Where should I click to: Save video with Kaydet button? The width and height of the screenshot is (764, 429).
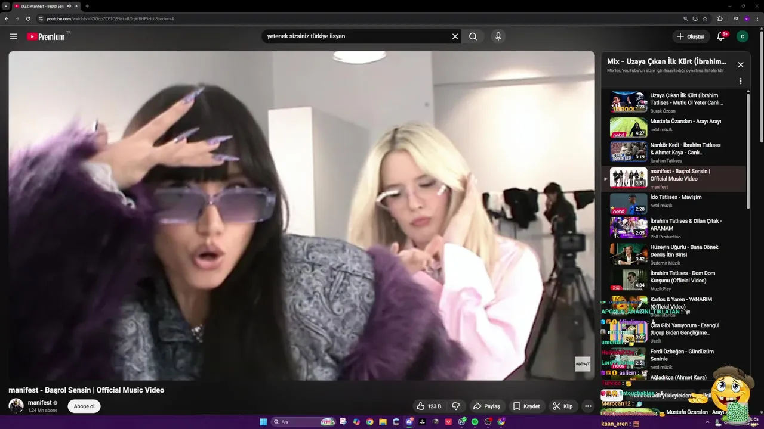click(526, 406)
